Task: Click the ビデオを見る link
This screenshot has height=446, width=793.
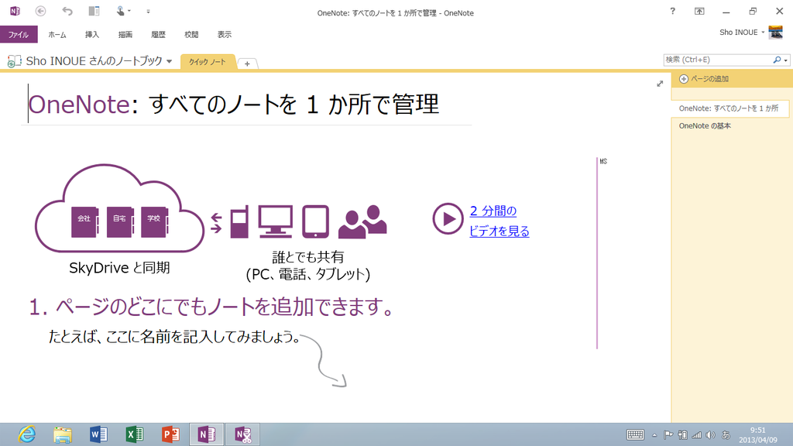Action: 499,231
